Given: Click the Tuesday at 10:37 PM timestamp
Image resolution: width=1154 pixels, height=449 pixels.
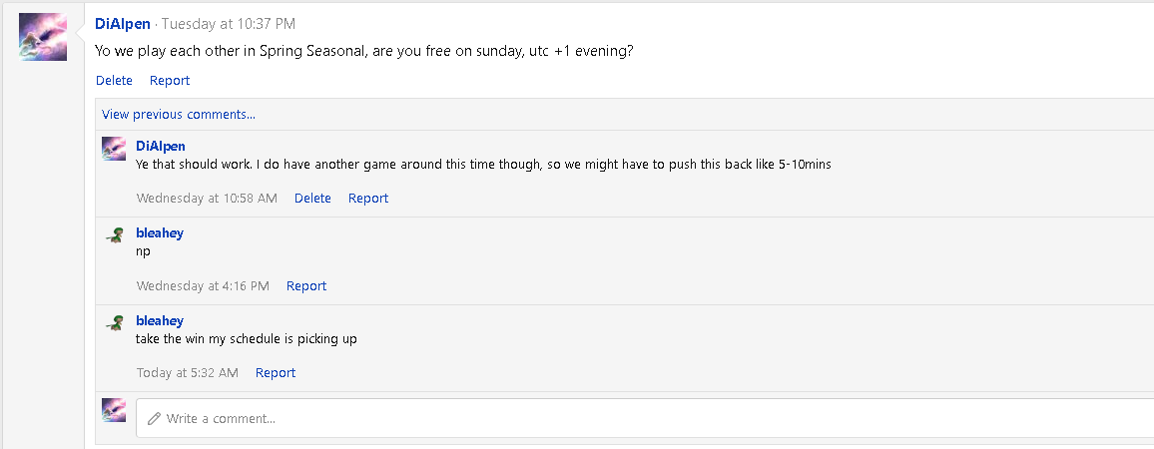Looking at the screenshot, I should (x=228, y=23).
